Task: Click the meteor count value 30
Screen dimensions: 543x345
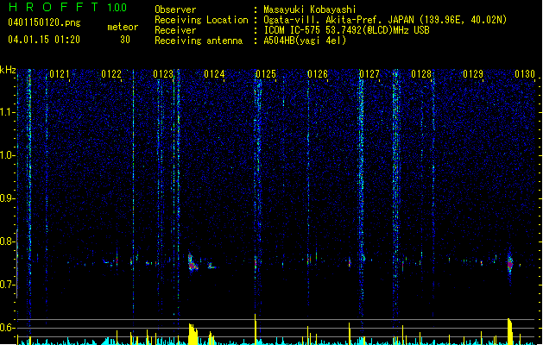Action: click(x=125, y=40)
